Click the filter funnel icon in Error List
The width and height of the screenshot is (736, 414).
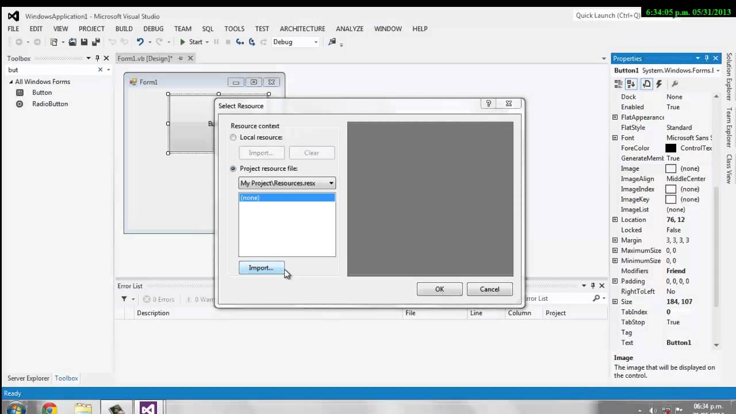coord(124,299)
